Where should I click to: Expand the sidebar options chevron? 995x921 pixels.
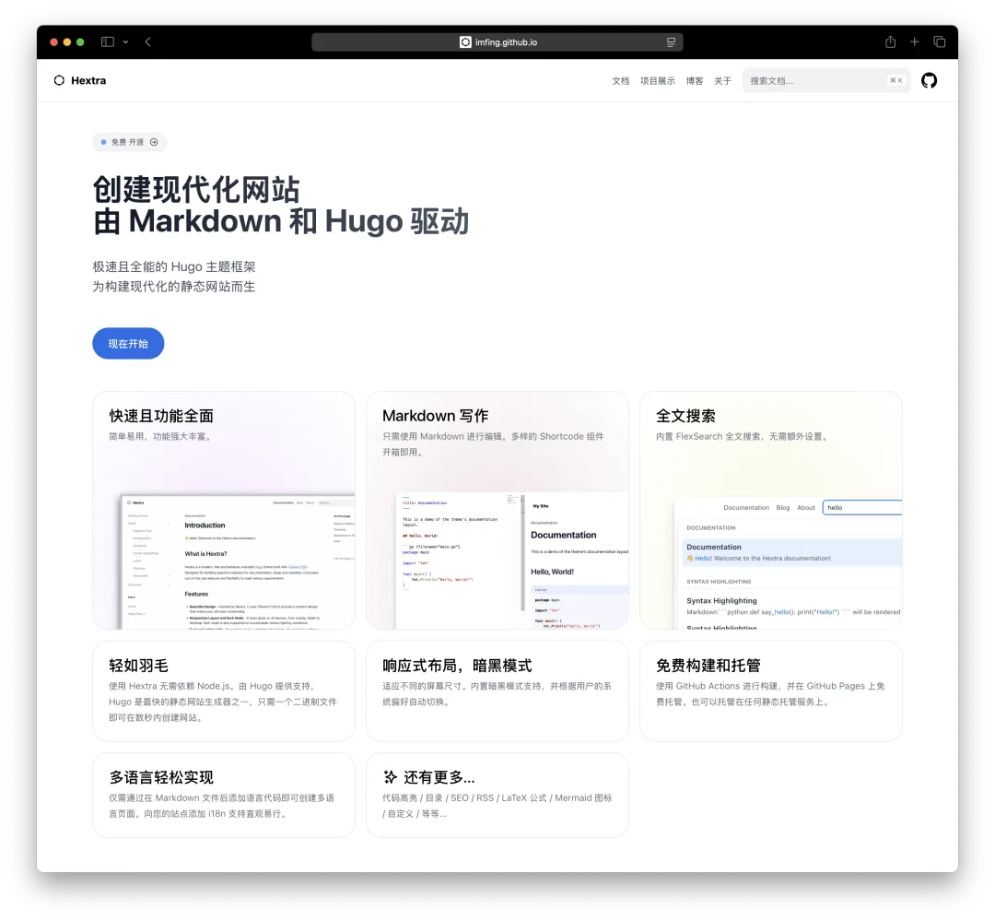125,41
